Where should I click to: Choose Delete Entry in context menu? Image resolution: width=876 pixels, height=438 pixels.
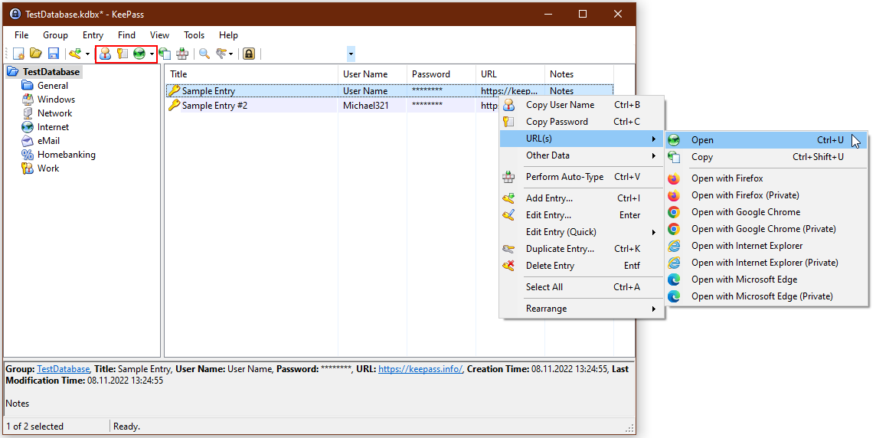click(x=582, y=266)
